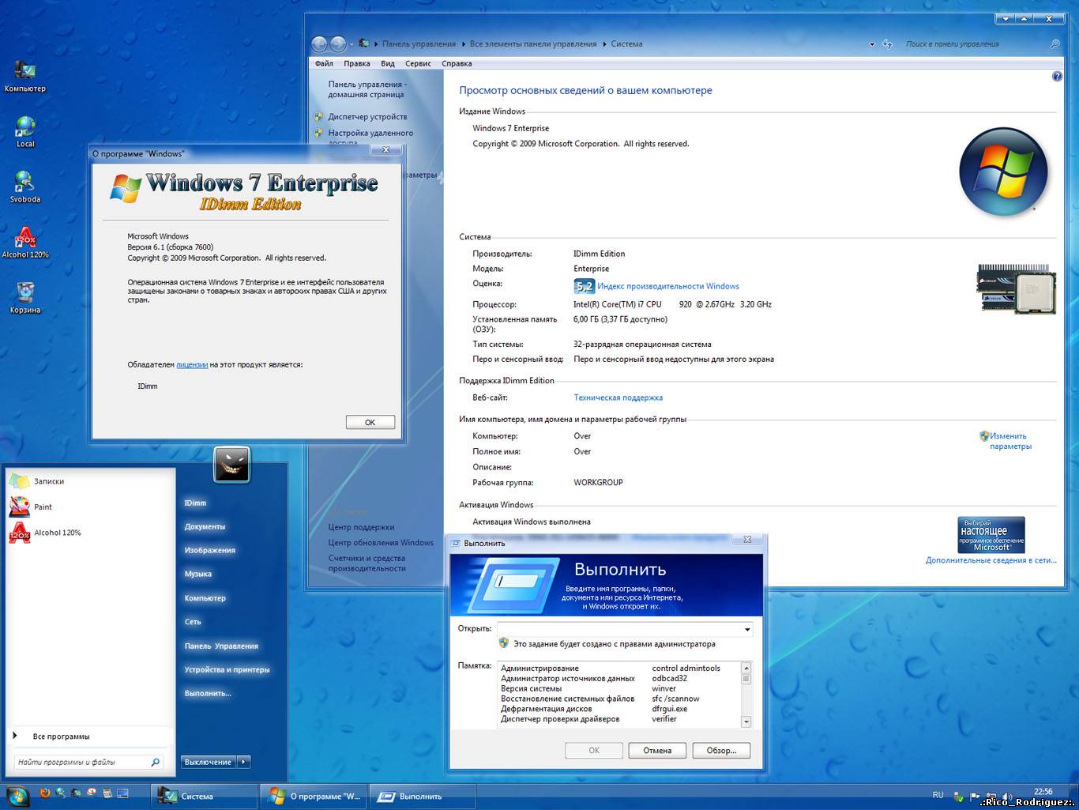
Task: Expand the shutdown options arrow
Action: pos(243,762)
